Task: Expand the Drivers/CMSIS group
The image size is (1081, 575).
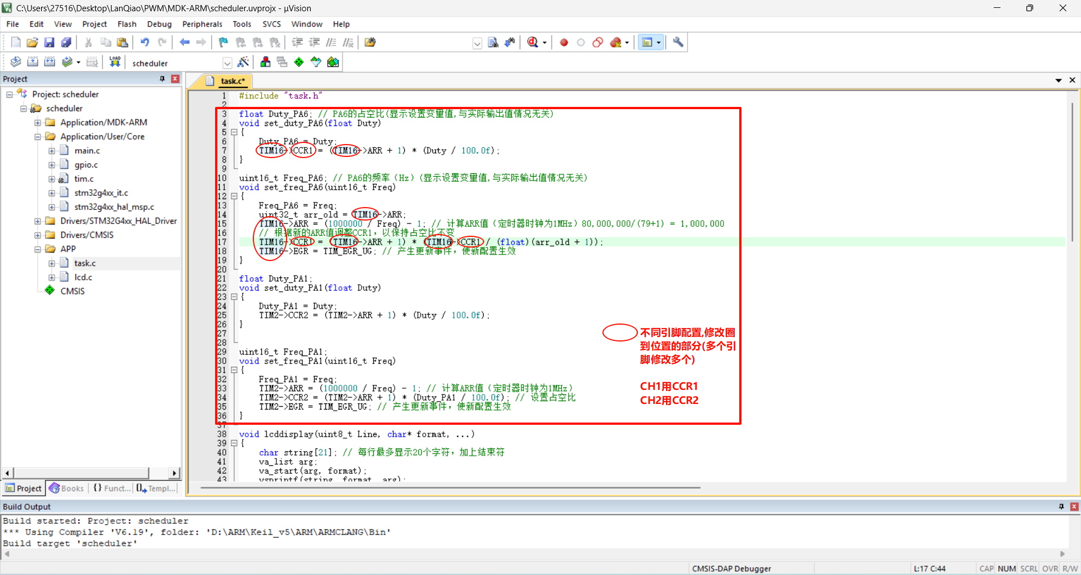Action: [38, 235]
